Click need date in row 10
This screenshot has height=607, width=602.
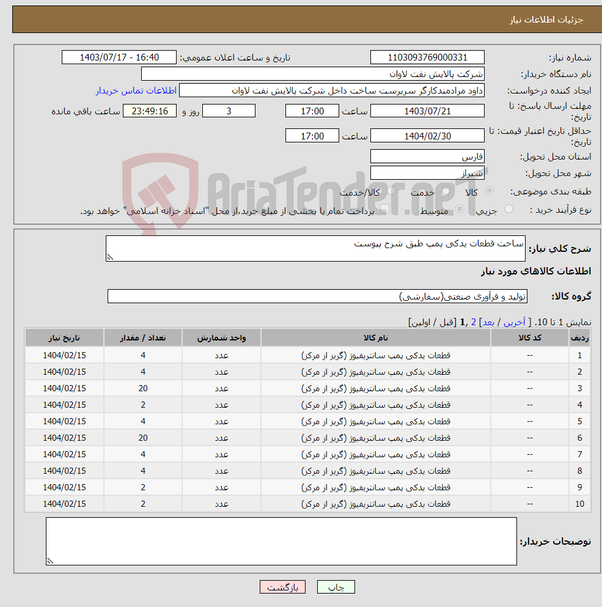tap(64, 504)
